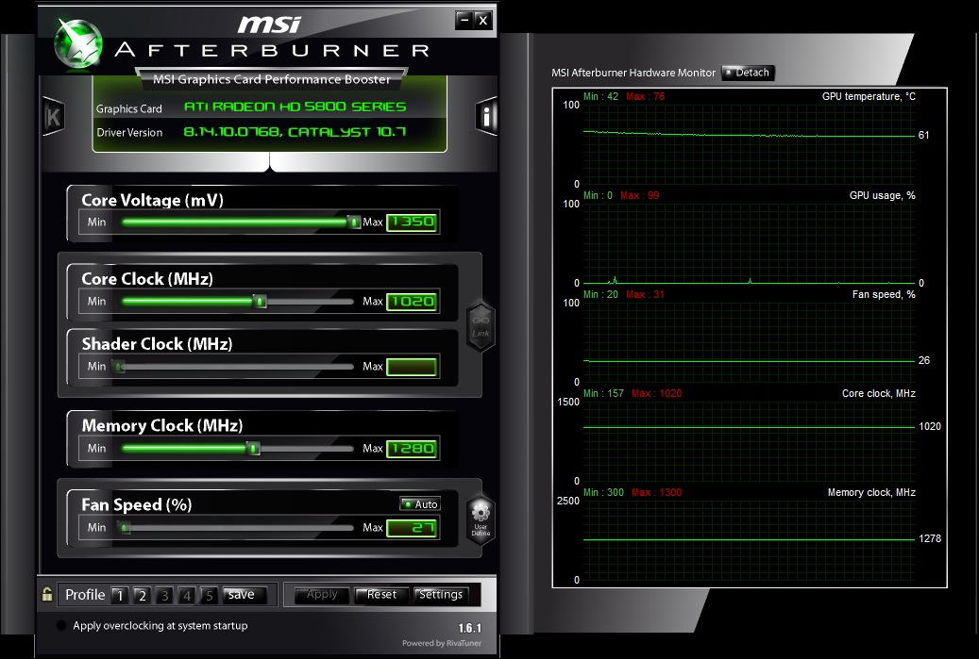Click graphics card name ATI RADEON HD 5800 SERIES
Image resolution: width=979 pixels, height=659 pixels.
coord(295,107)
